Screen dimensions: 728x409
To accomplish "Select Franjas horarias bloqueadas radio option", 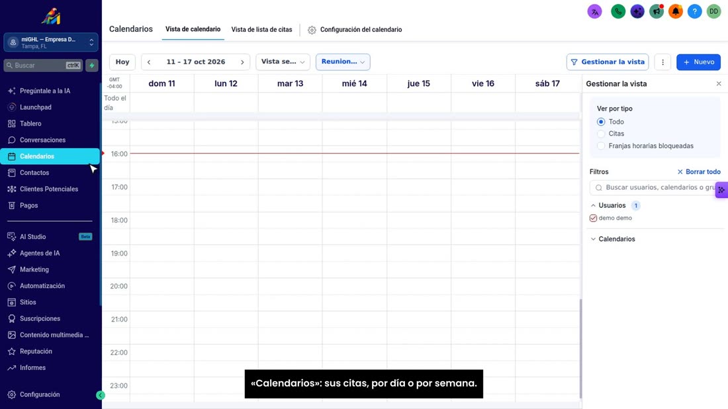I will [601, 146].
